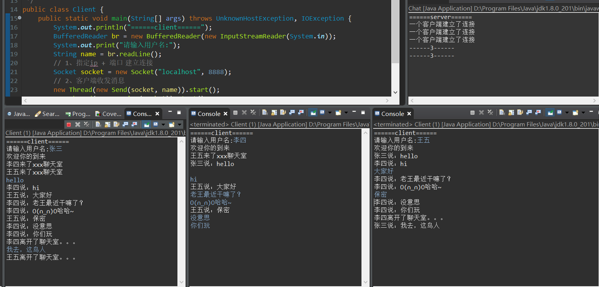Switch to the Progress tab
The width and height of the screenshot is (599, 287).
click(78, 114)
